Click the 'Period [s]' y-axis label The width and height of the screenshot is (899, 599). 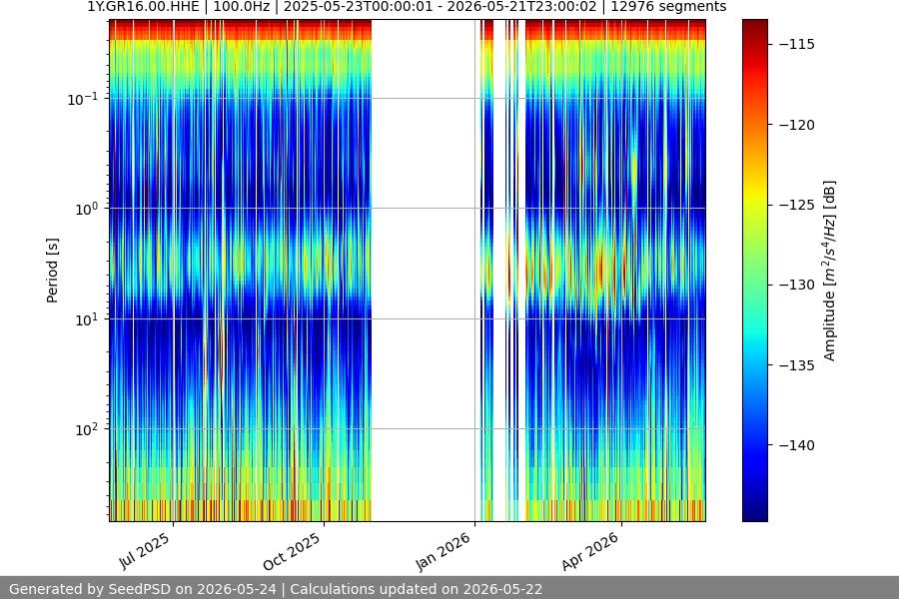52,271
